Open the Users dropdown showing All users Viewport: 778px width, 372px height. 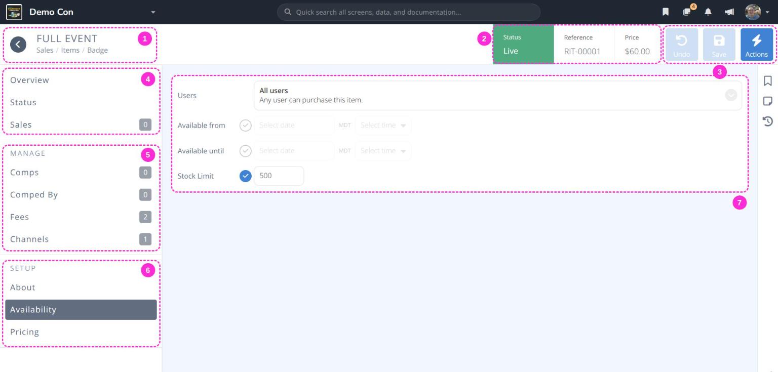tap(497, 95)
